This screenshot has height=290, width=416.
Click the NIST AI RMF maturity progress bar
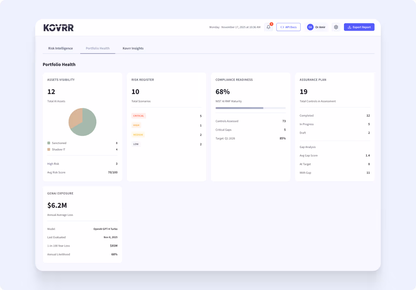[x=250, y=108]
